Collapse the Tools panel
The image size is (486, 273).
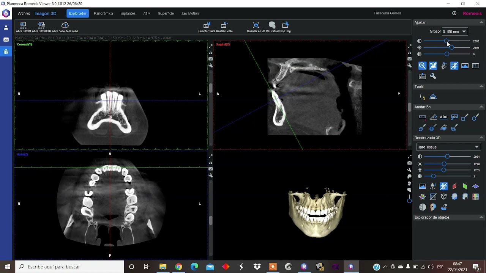click(481, 86)
